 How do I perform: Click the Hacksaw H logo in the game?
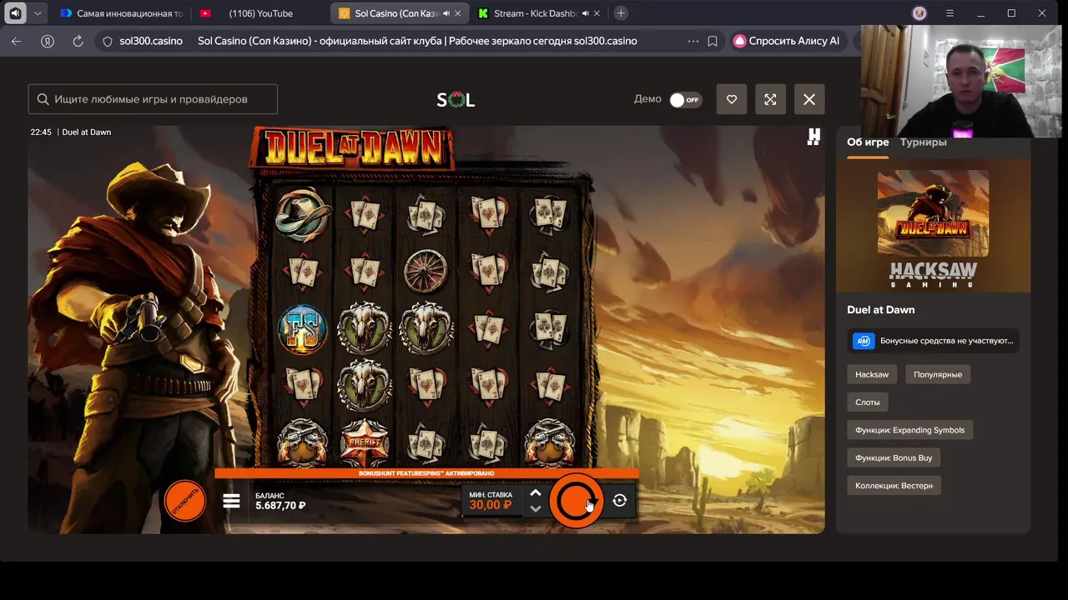pyautogui.click(x=814, y=137)
